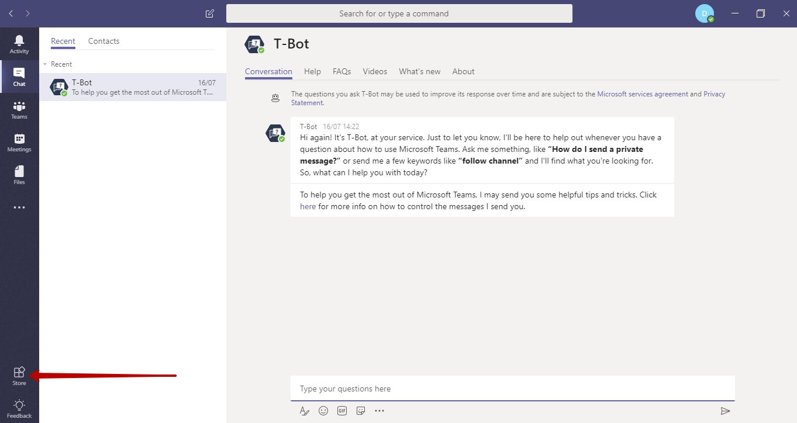
Task: Open the Emoji picker icon
Action: click(x=323, y=411)
